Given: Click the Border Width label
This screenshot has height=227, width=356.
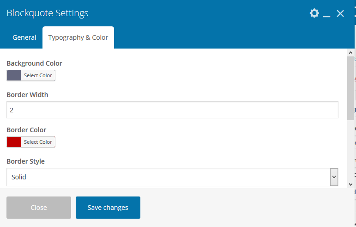Looking at the screenshot, I should click(x=27, y=95).
